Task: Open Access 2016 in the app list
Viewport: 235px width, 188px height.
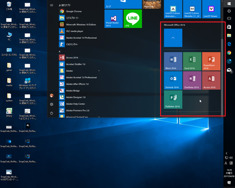Action: click(x=80, y=57)
